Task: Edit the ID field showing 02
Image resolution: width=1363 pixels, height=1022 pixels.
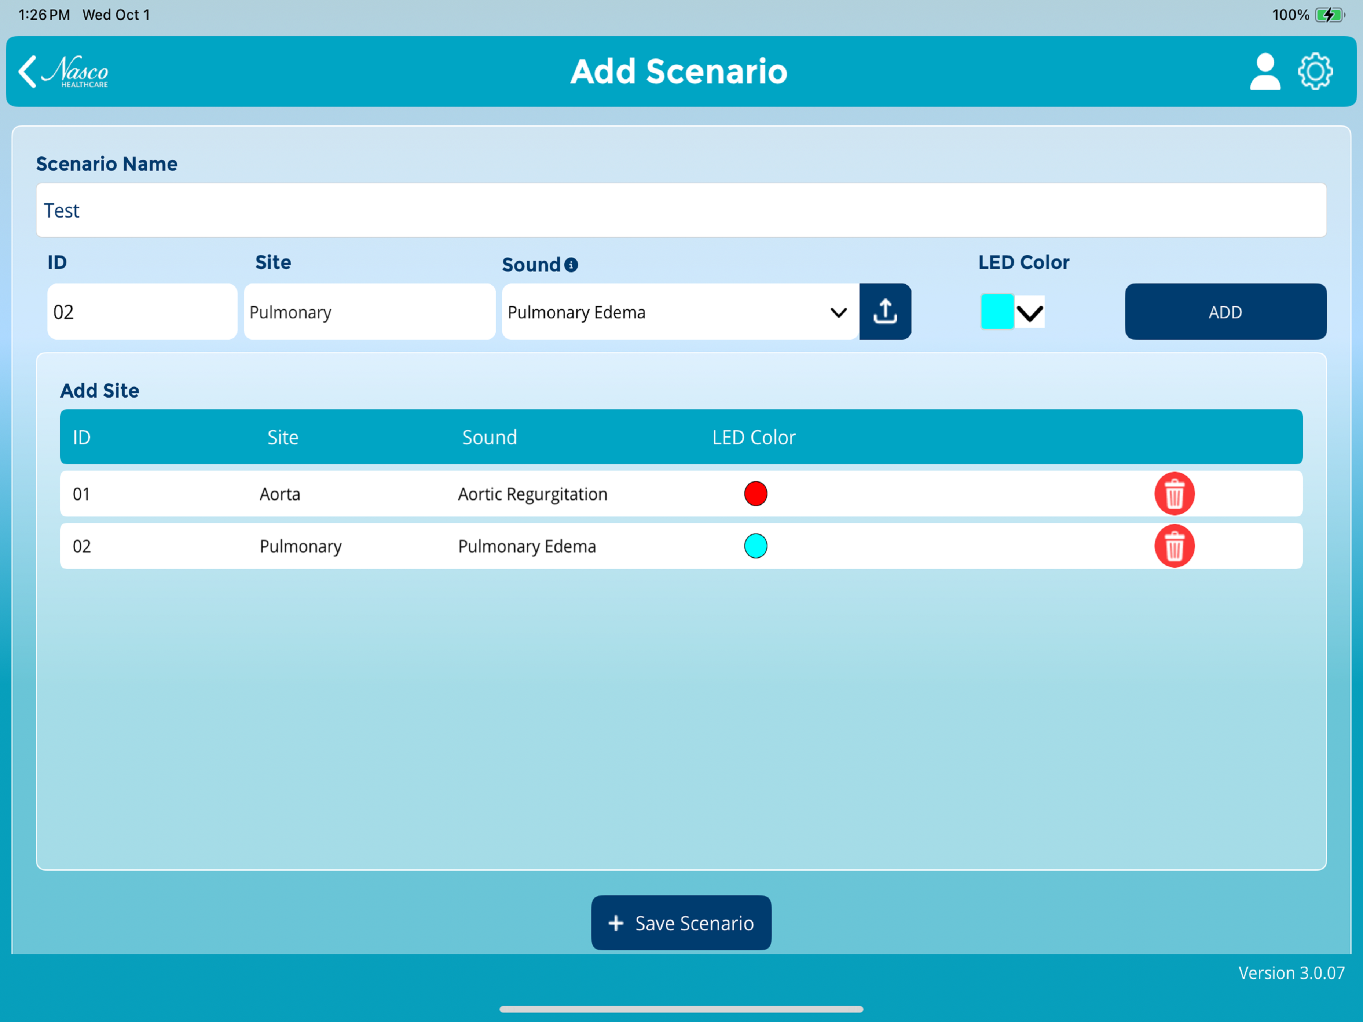Action: [142, 311]
